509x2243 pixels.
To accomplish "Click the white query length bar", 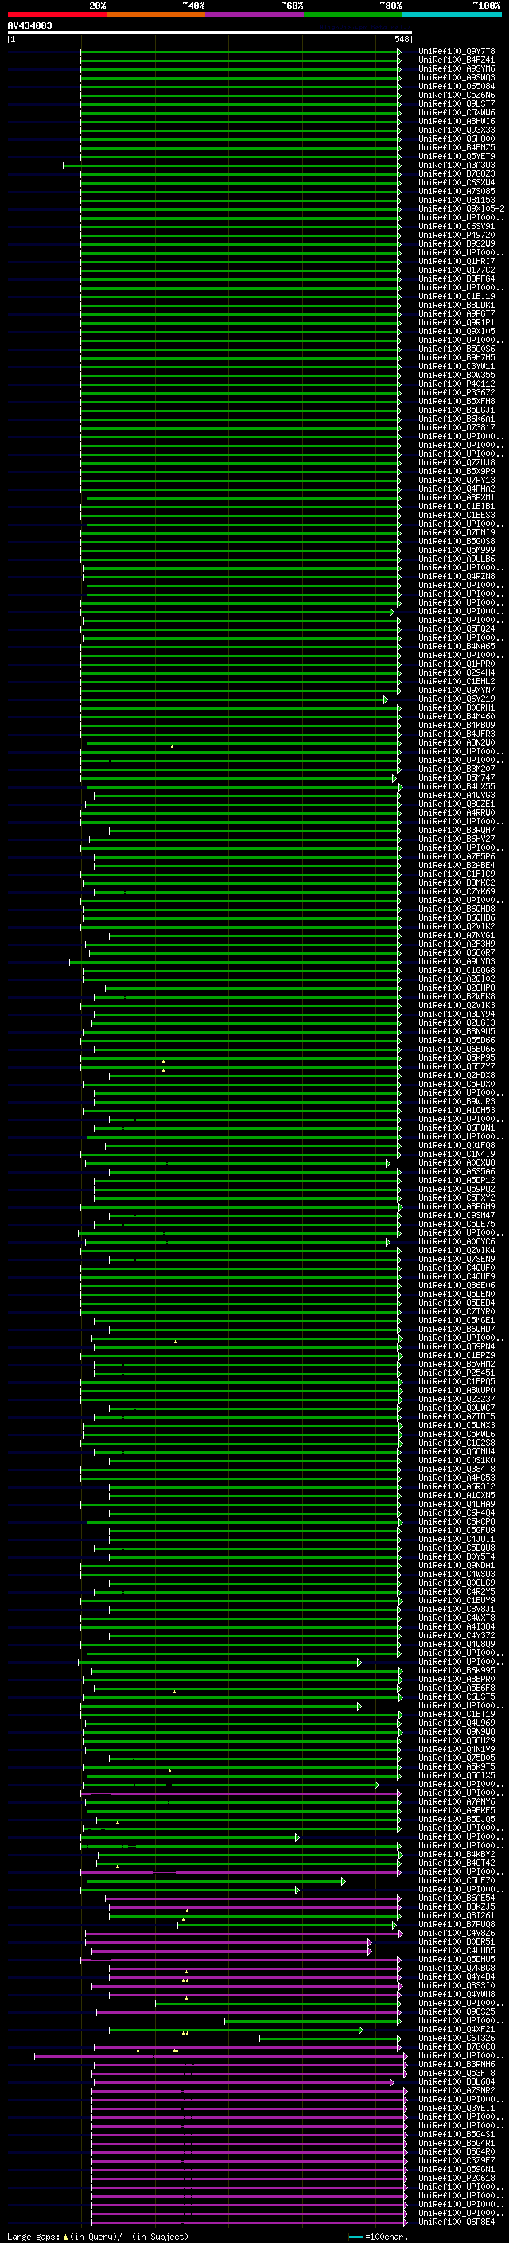I will tap(210, 32).
